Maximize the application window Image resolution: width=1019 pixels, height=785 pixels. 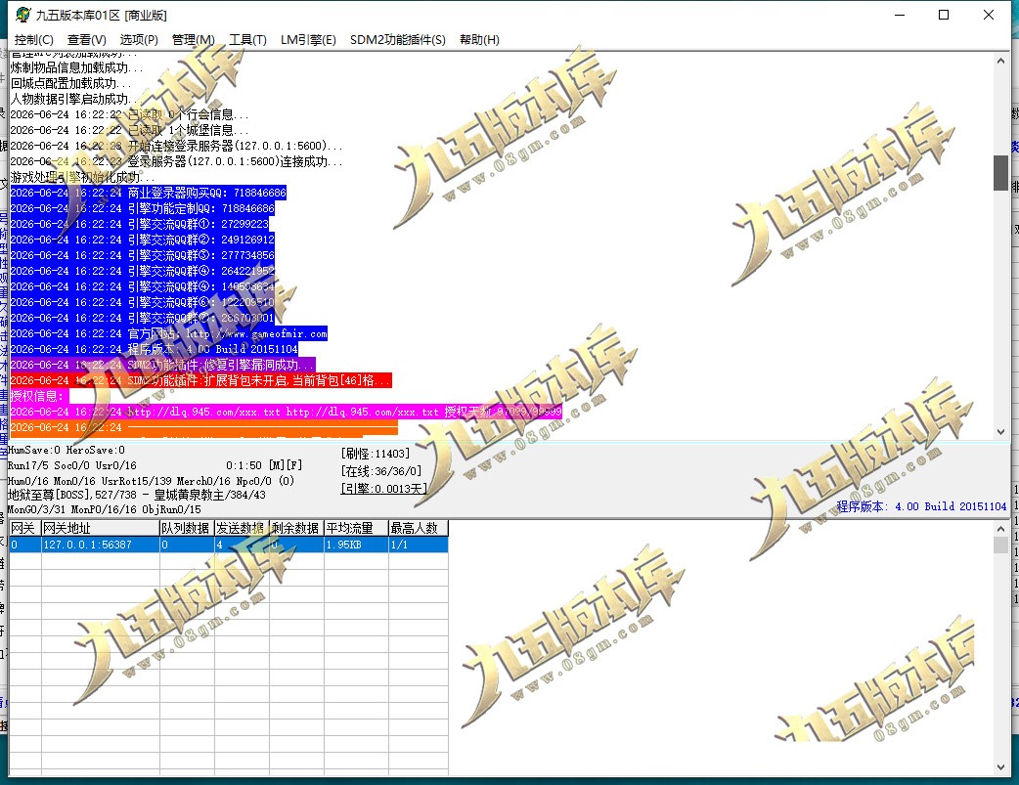click(944, 15)
